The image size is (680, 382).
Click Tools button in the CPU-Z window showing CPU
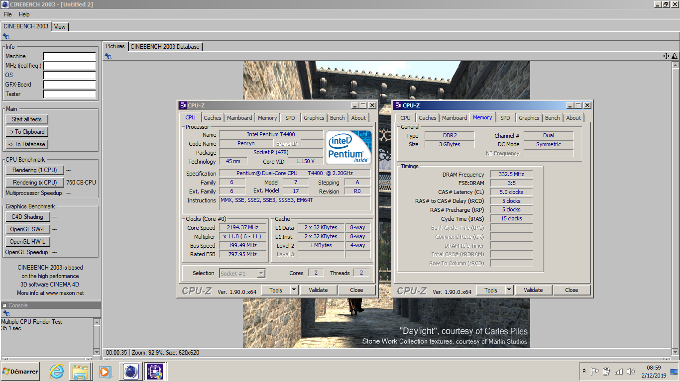[x=276, y=290]
